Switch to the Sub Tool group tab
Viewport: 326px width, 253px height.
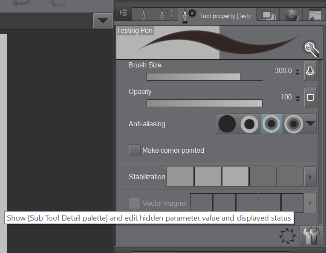[166, 15]
